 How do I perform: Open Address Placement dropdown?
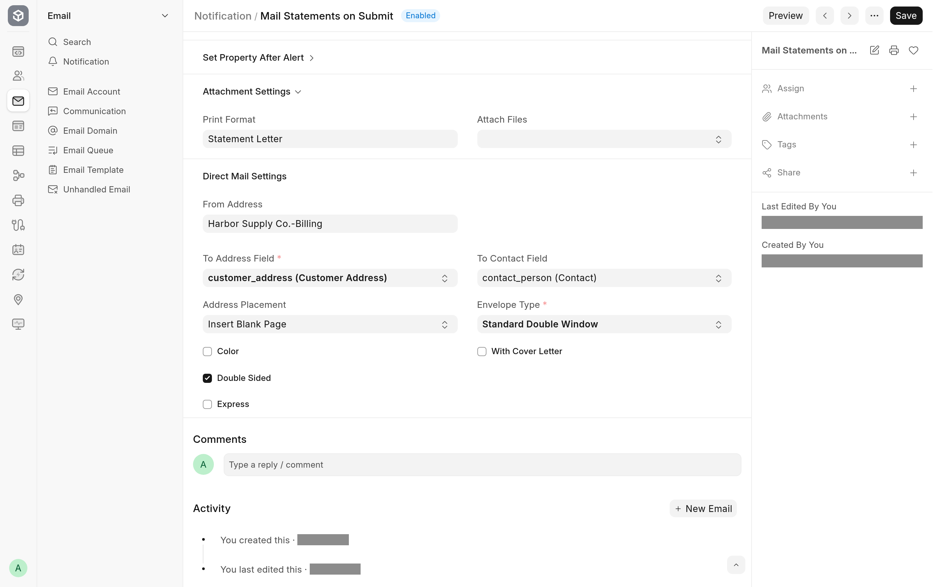click(330, 324)
